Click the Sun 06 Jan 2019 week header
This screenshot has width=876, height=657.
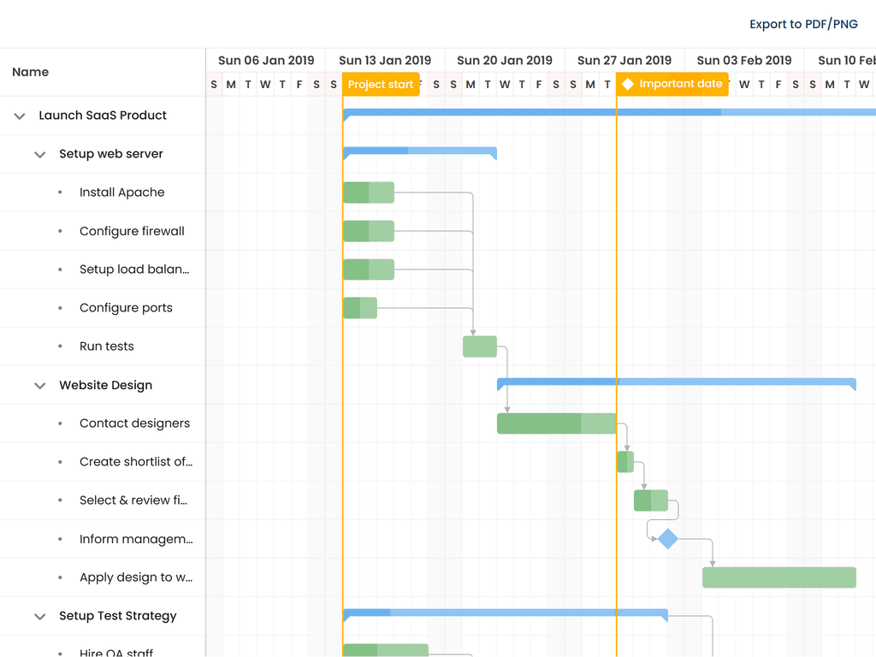[266, 61]
